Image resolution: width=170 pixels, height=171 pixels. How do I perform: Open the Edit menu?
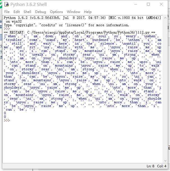click(17, 12)
